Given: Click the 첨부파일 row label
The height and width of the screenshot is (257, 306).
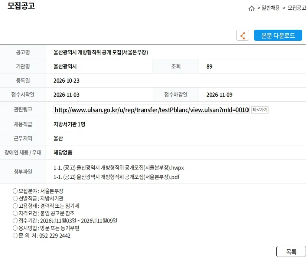Looking at the screenshot, I should [x=23, y=172].
